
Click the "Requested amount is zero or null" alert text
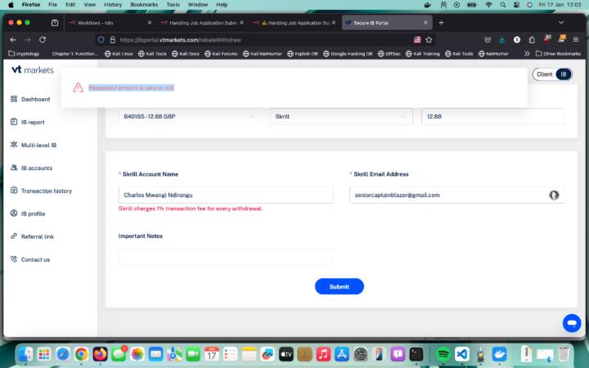(131, 88)
